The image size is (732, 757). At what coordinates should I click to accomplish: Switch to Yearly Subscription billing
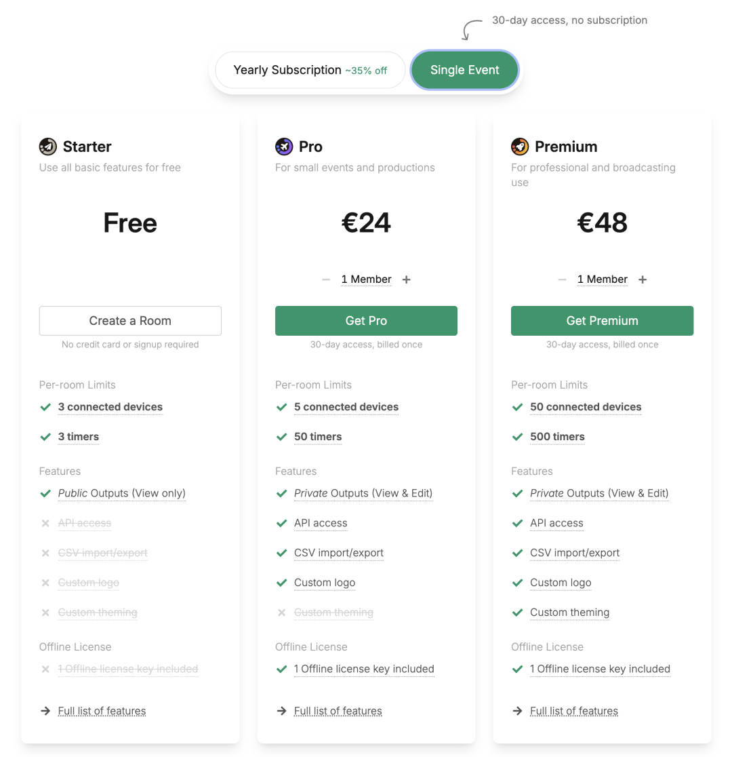310,70
